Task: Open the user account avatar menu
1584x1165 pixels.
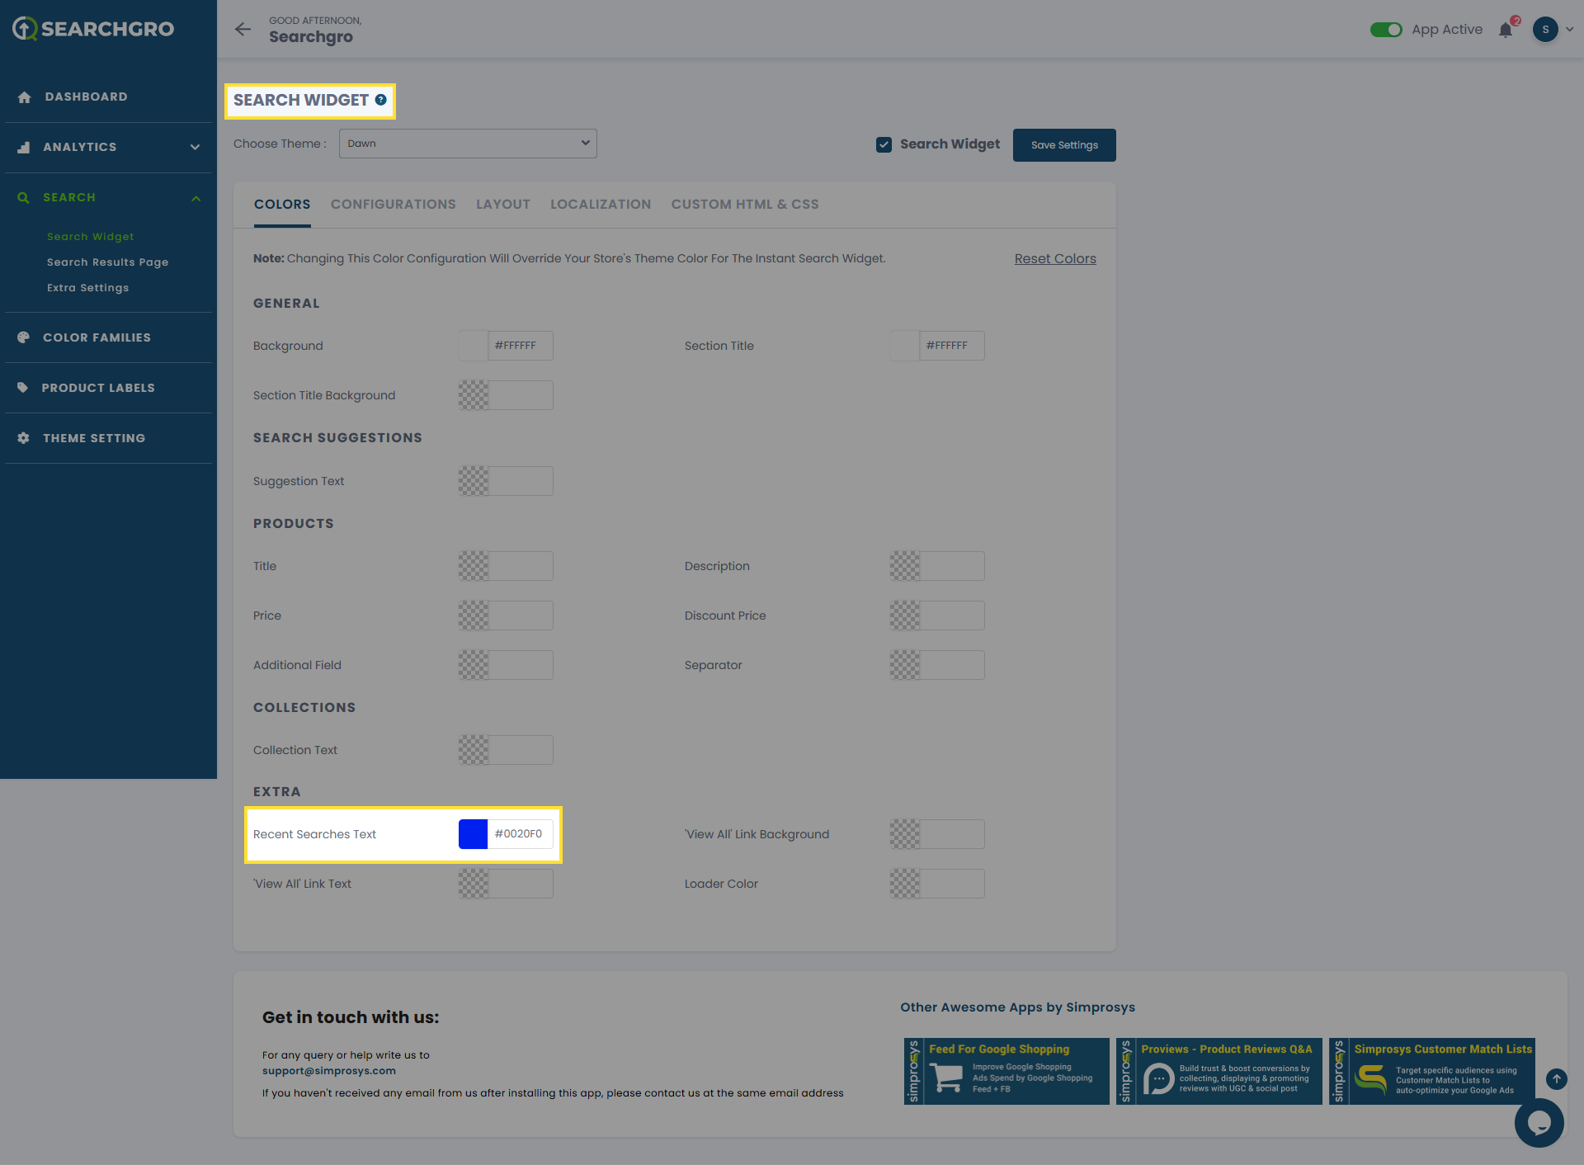Action: (1546, 30)
